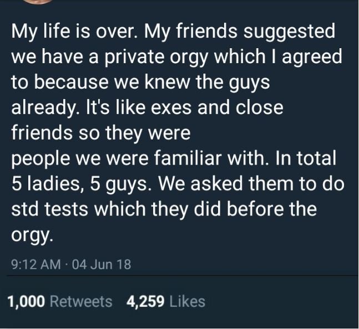Viewport: 359px width, 329px height.
Task: Click the phrase 'My friends suggested'
Action: (240, 32)
